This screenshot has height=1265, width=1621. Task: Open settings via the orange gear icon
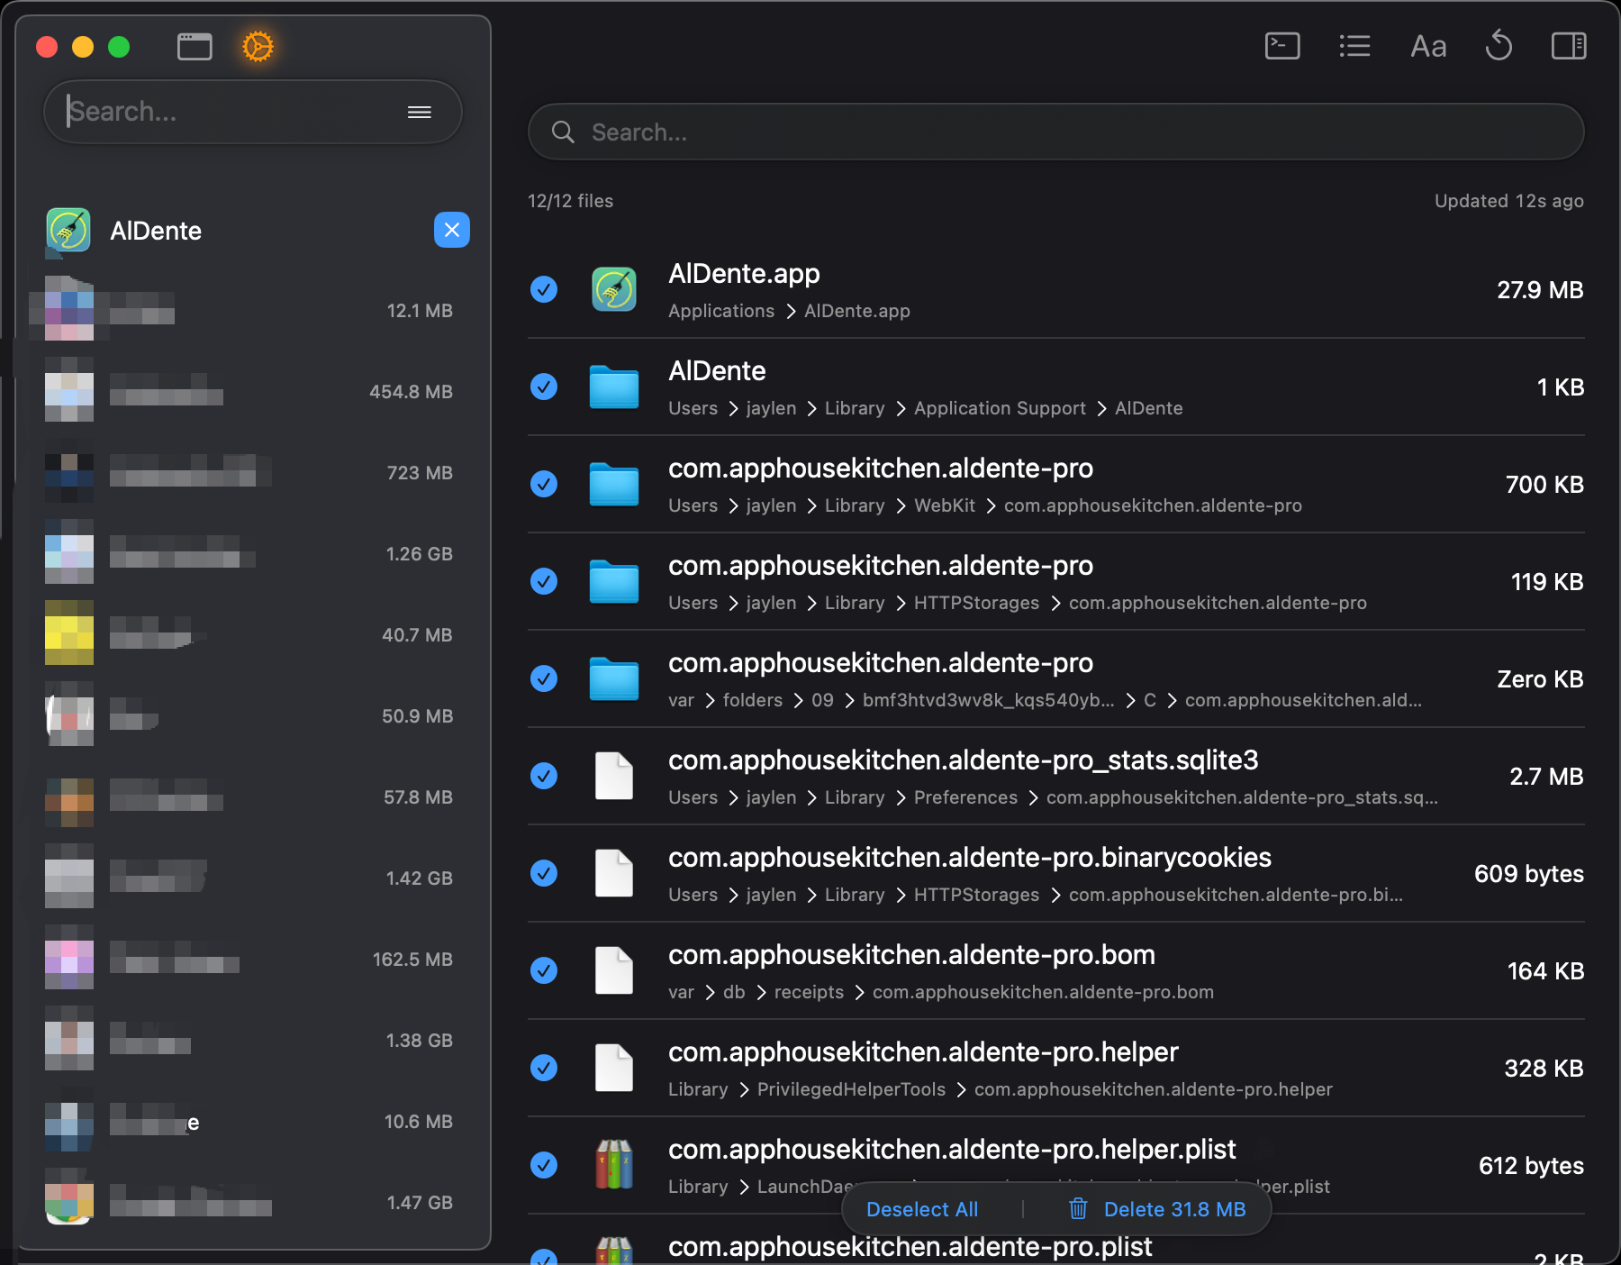(x=258, y=46)
